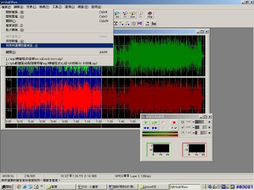Viewport: 254px width, 190px height.
Task: Click the second colored-squares effect icon
Action: tap(128, 24)
